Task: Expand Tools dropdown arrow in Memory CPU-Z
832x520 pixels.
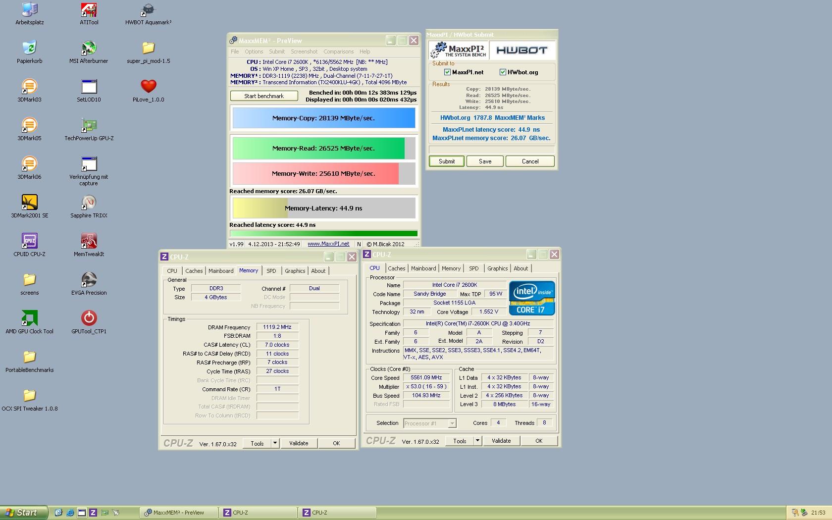Action: (x=275, y=443)
